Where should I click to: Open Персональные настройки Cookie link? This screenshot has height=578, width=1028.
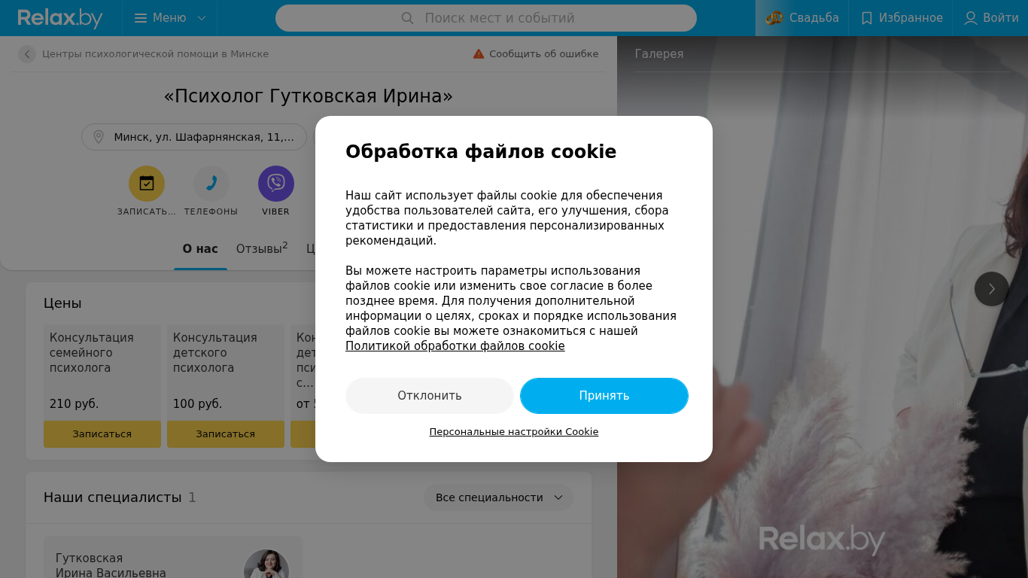tap(514, 432)
